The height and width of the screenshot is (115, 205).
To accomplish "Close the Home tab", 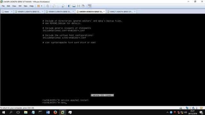I will [12, 11].
